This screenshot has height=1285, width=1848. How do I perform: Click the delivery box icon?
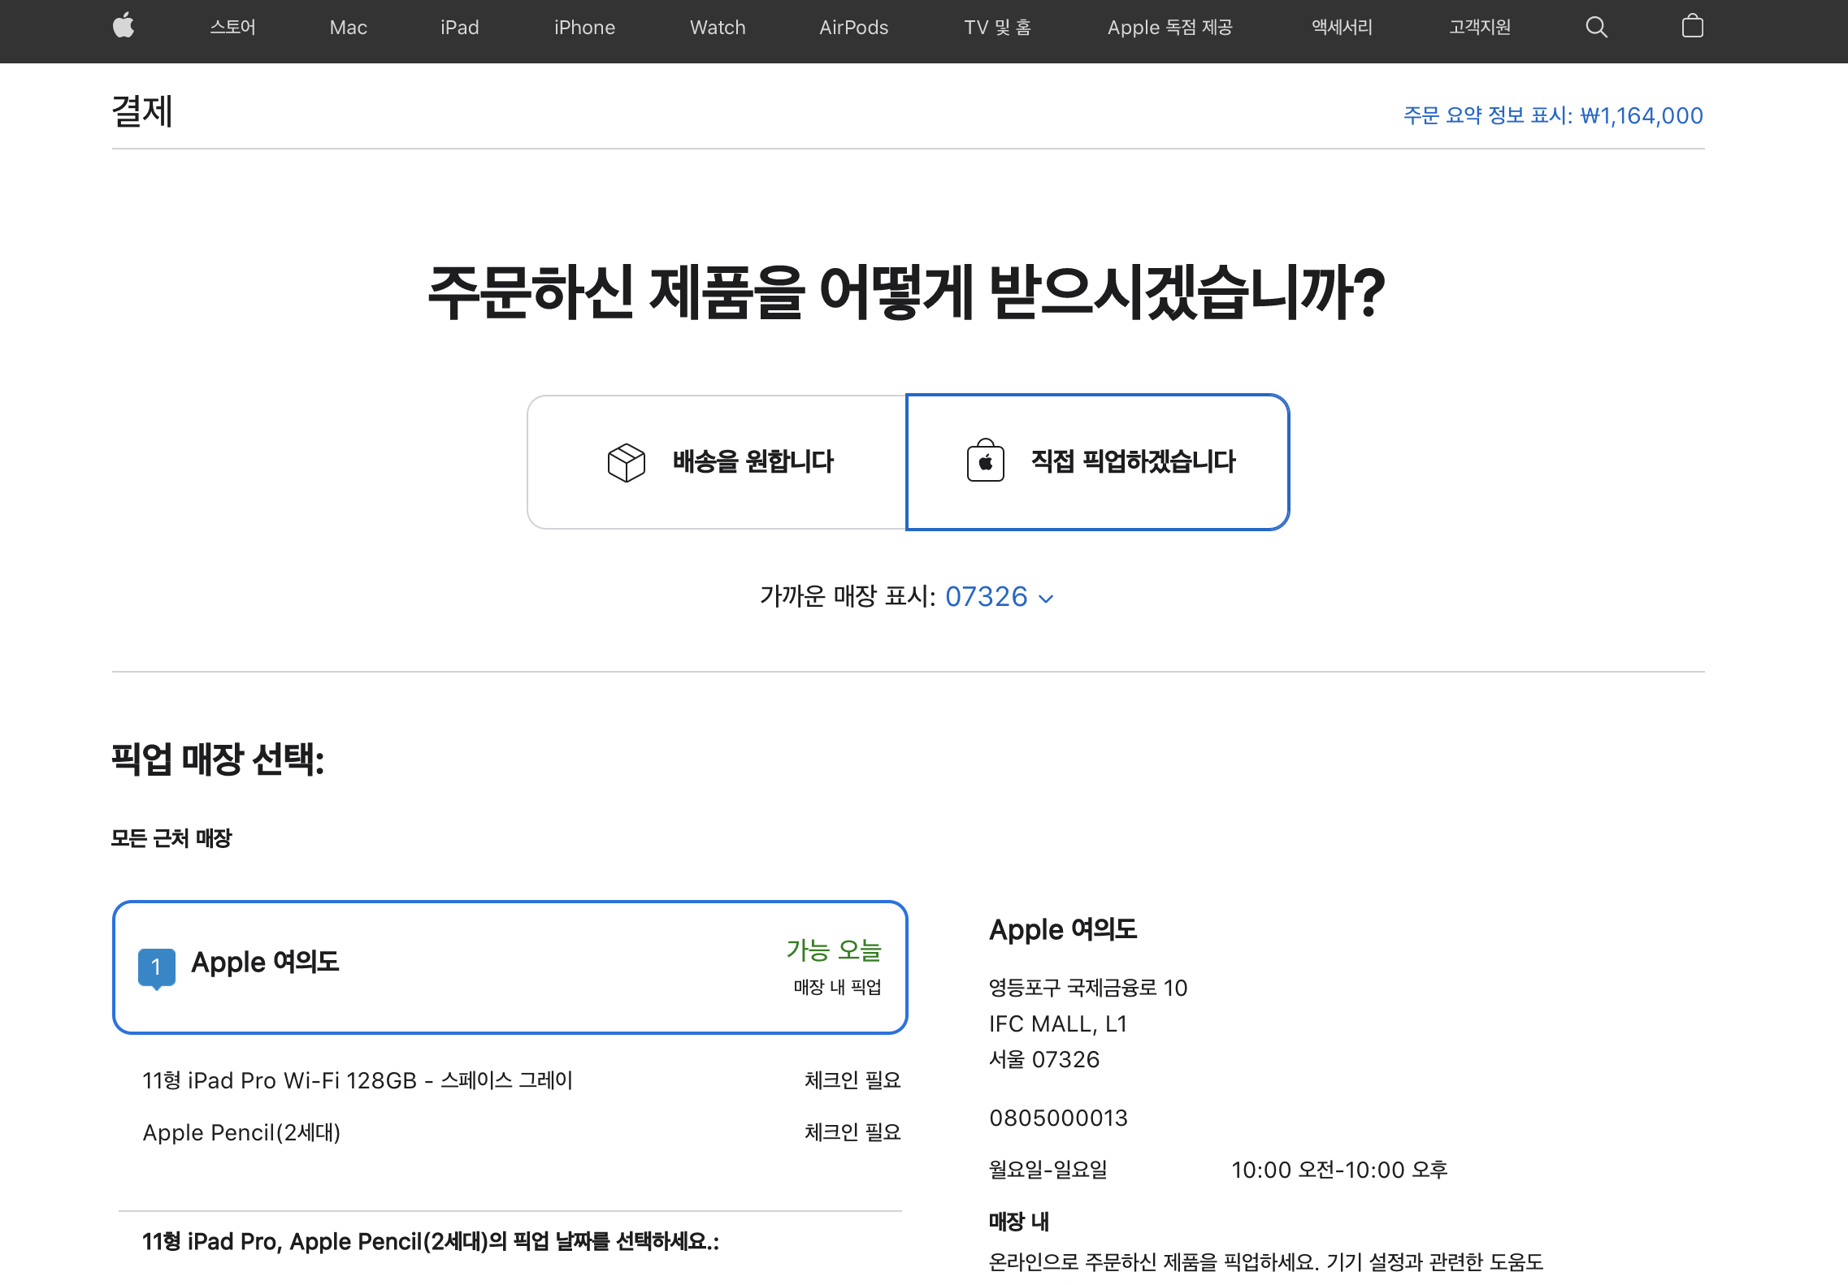[626, 462]
